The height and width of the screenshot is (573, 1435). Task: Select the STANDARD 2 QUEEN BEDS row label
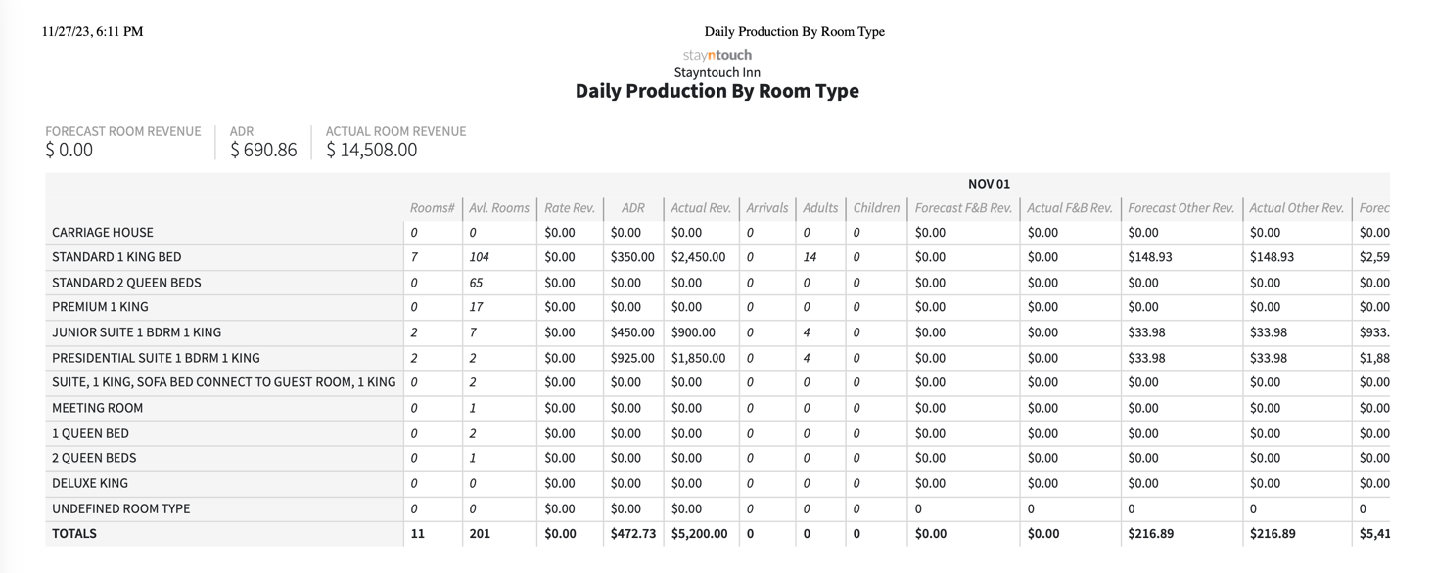coord(126,283)
